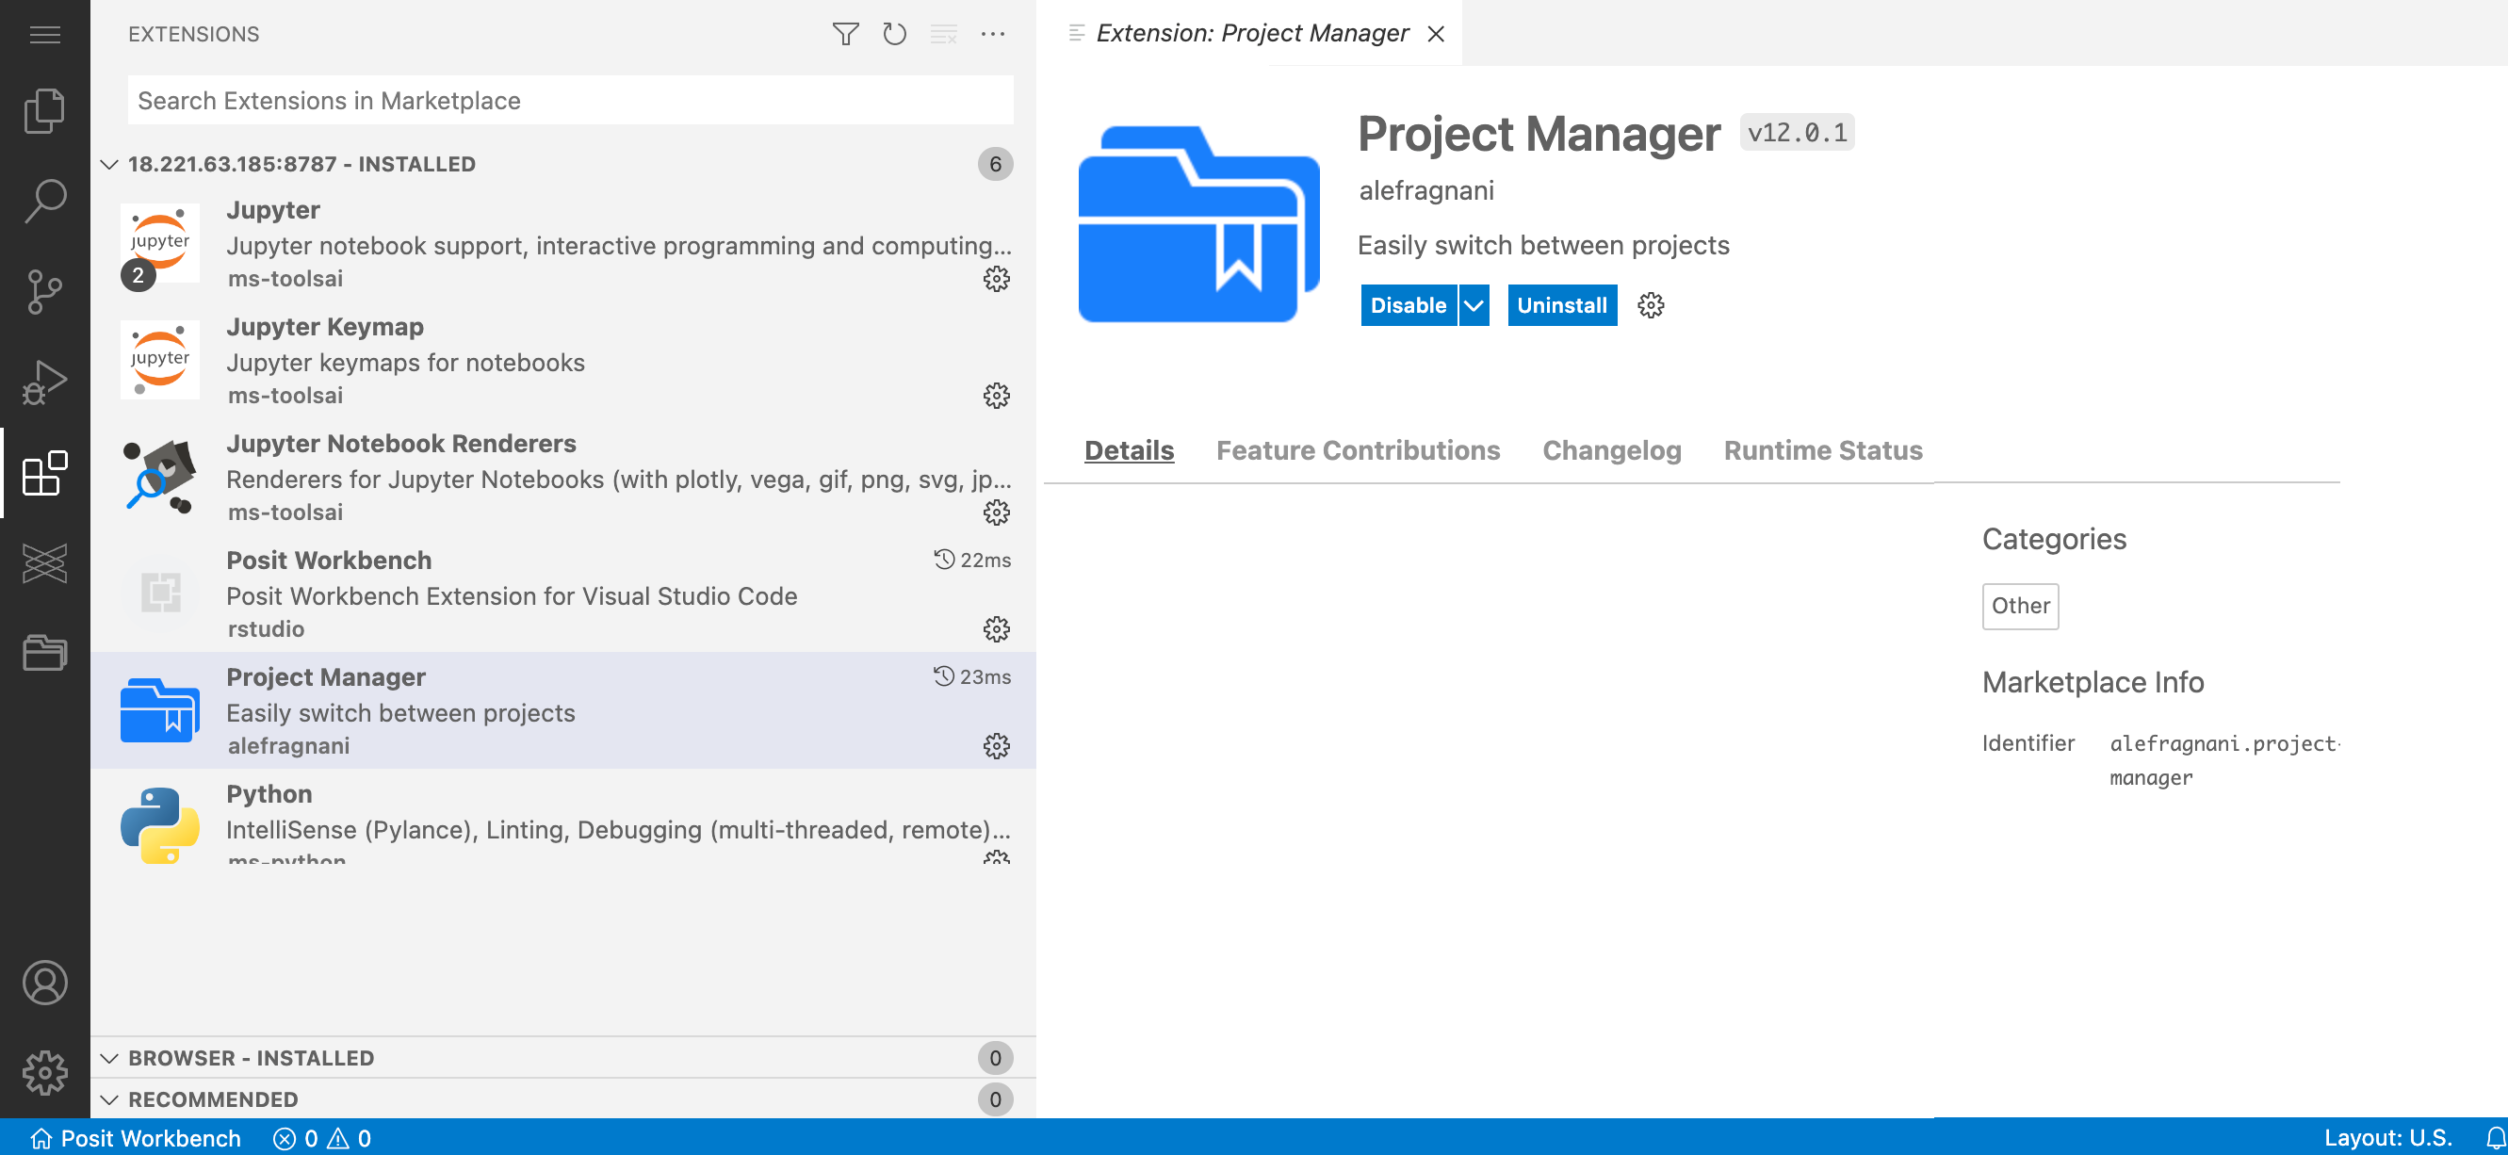Select the Extensions view icon

[45, 472]
